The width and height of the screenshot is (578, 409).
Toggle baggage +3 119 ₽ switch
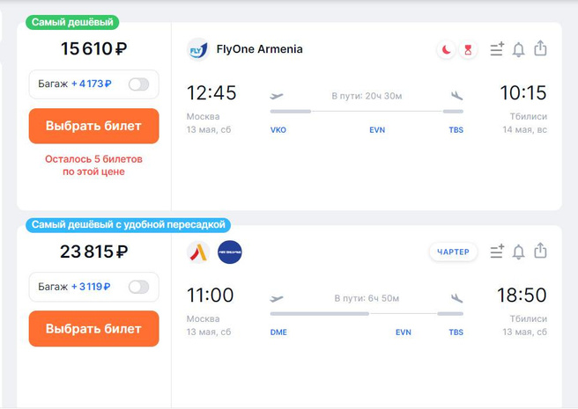point(139,287)
